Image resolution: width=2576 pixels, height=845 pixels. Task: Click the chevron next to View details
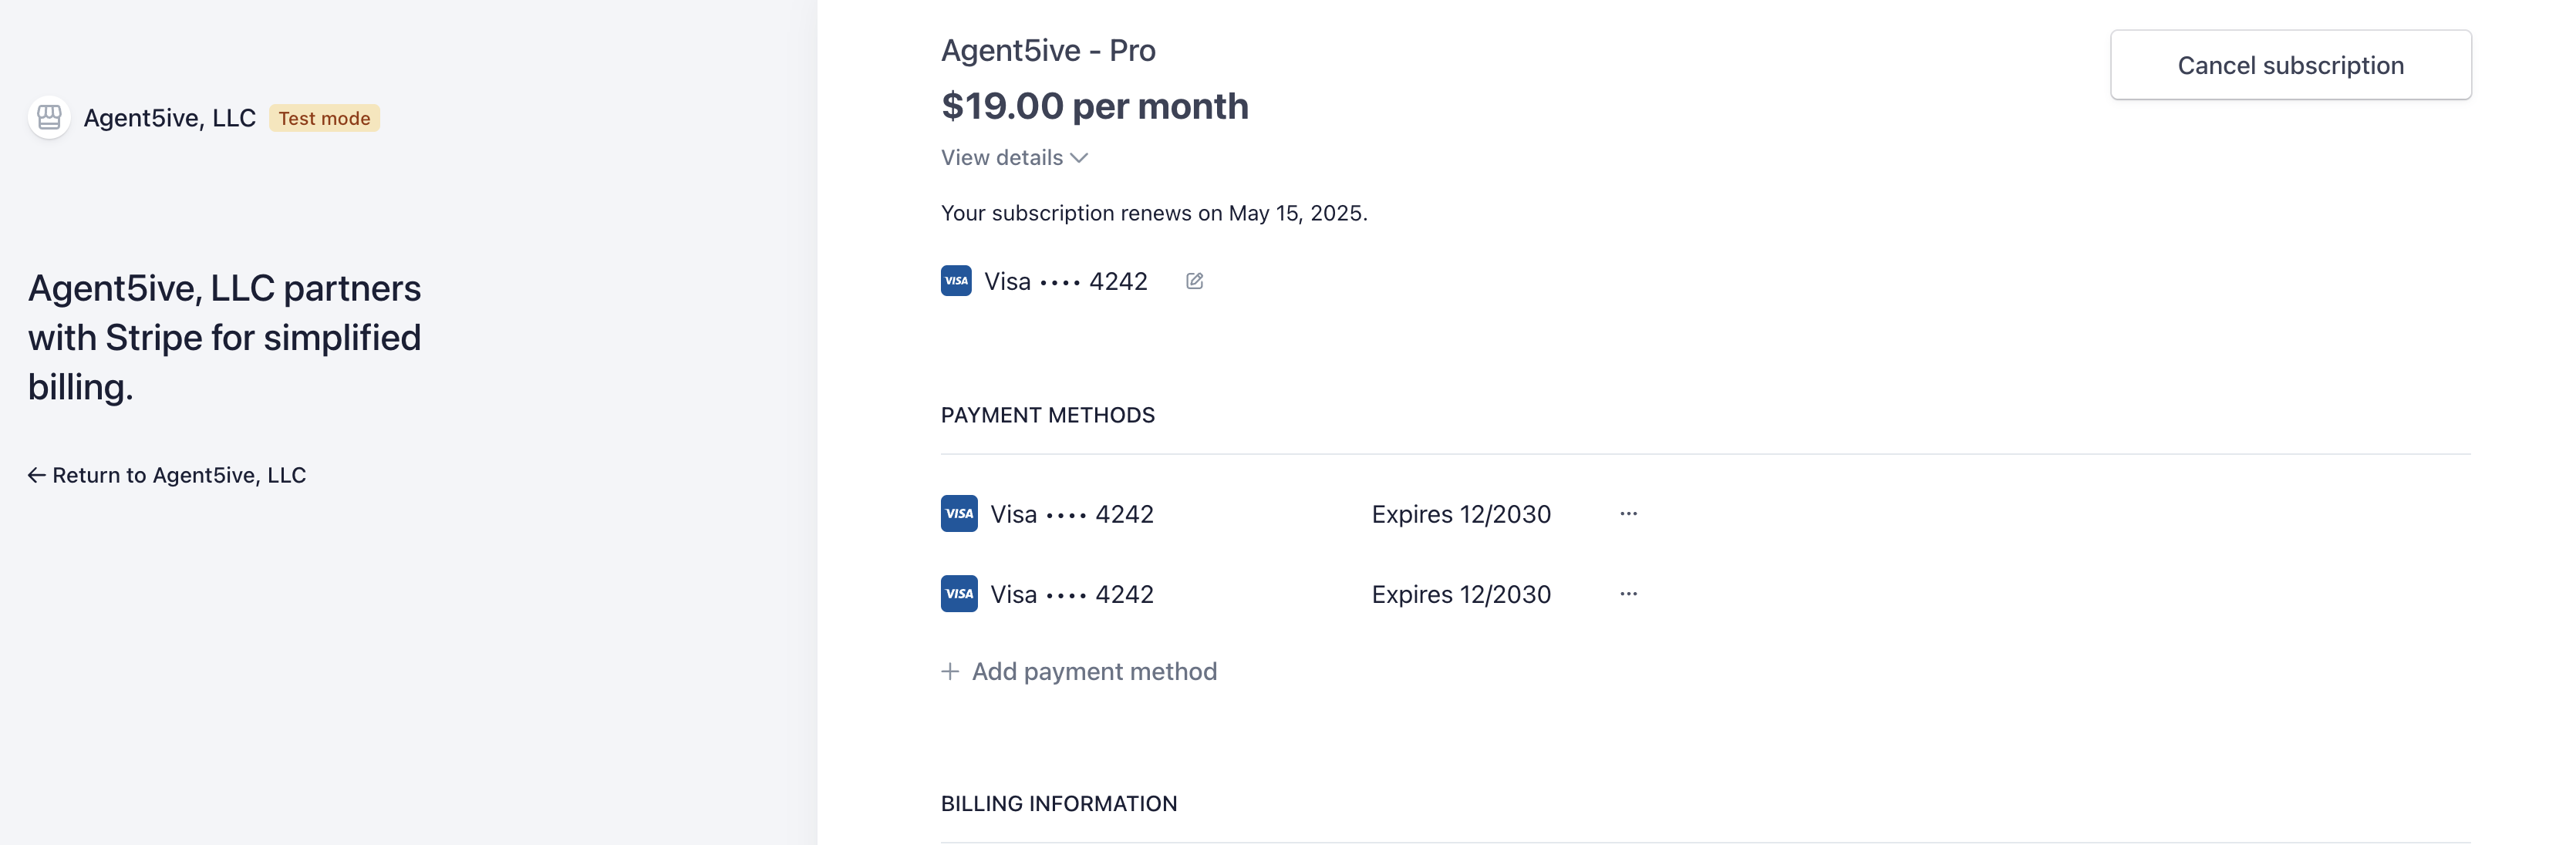pos(1079,158)
